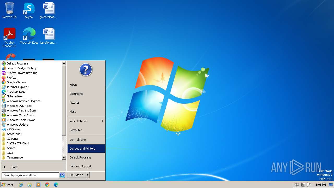
Task: Click the user account picture
Action: pos(86,70)
